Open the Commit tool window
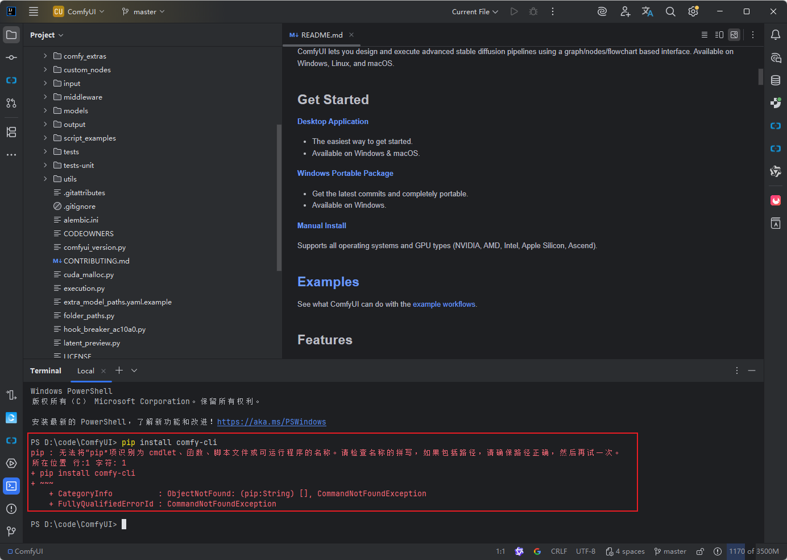The image size is (787, 560). coord(11,57)
